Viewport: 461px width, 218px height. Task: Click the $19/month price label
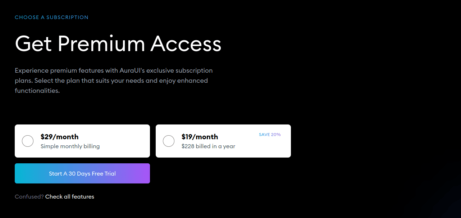click(x=200, y=137)
